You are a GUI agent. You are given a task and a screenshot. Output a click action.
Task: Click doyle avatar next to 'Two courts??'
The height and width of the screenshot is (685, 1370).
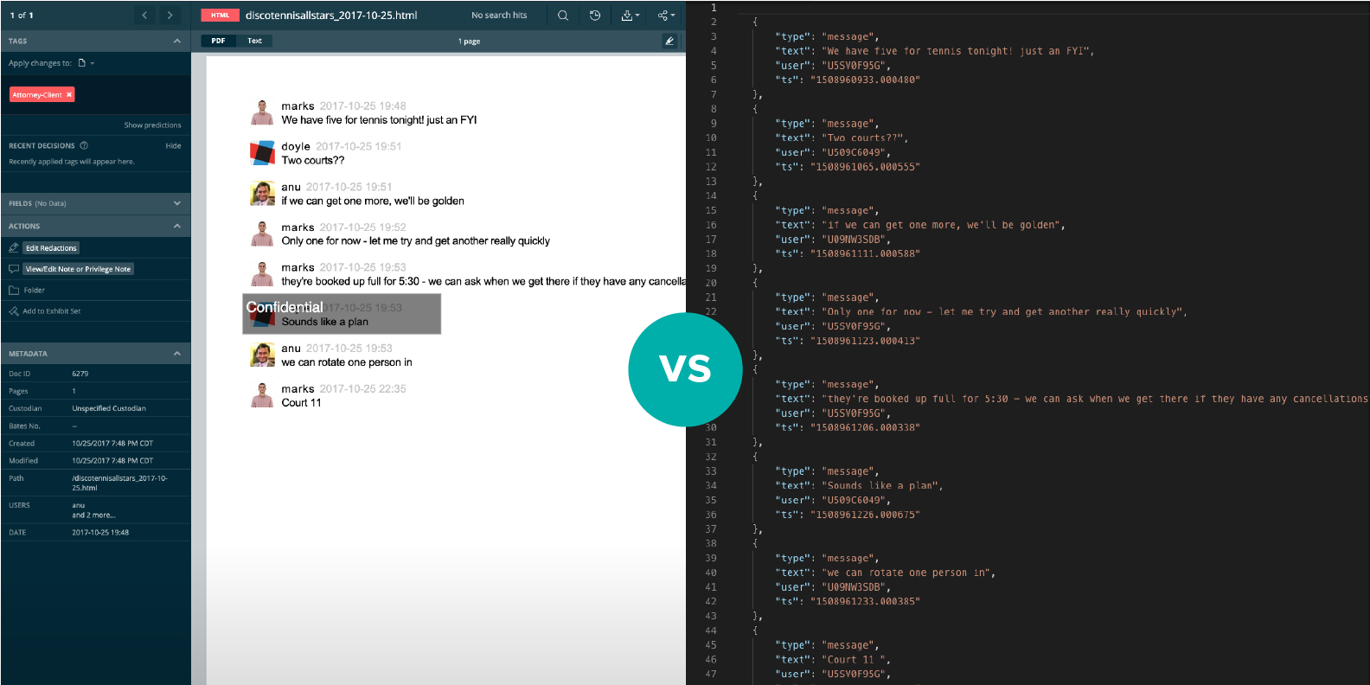262,152
